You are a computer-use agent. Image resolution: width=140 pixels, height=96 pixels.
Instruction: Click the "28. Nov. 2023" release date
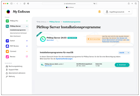pyautogui.click(x=81, y=66)
